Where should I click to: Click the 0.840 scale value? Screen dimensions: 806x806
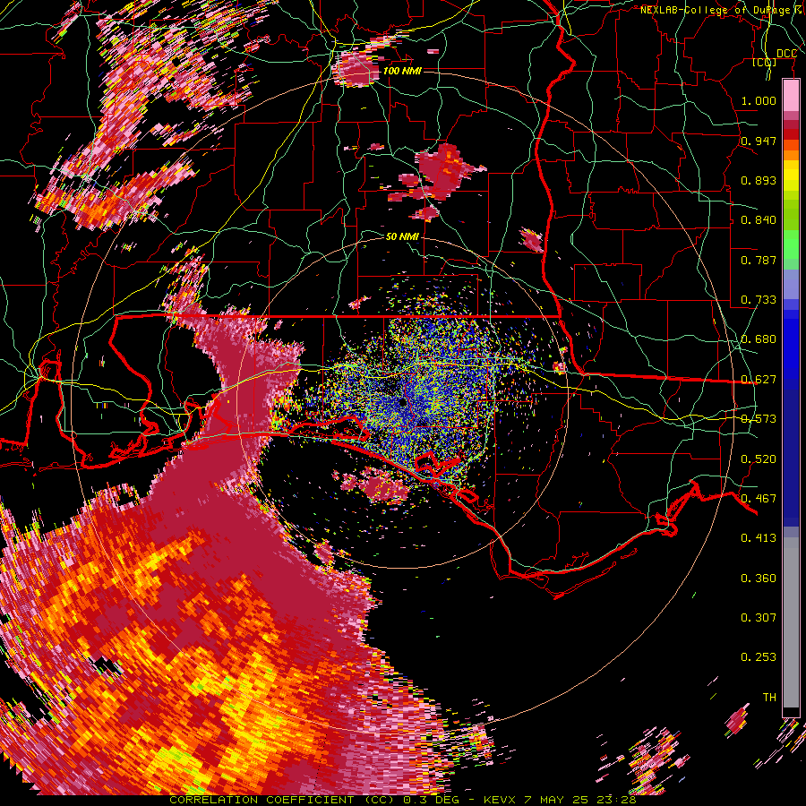click(x=759, y=220)
